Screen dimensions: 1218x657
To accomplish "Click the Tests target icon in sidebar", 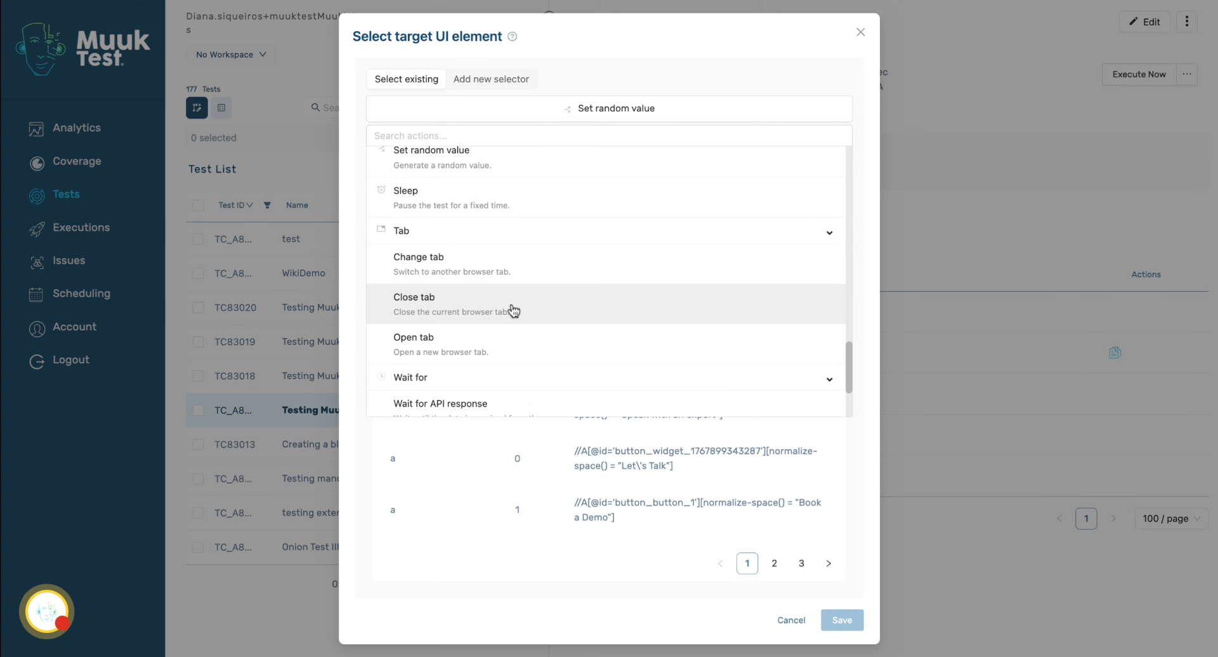I will [37, 195].
